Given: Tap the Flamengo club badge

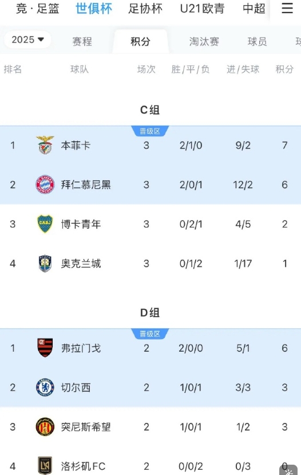Looking at the screenshot, I should 45,348.
